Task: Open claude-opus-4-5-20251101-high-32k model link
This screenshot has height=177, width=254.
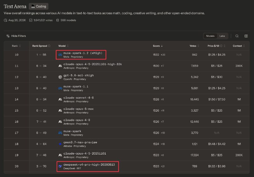Action: [93, 64]
